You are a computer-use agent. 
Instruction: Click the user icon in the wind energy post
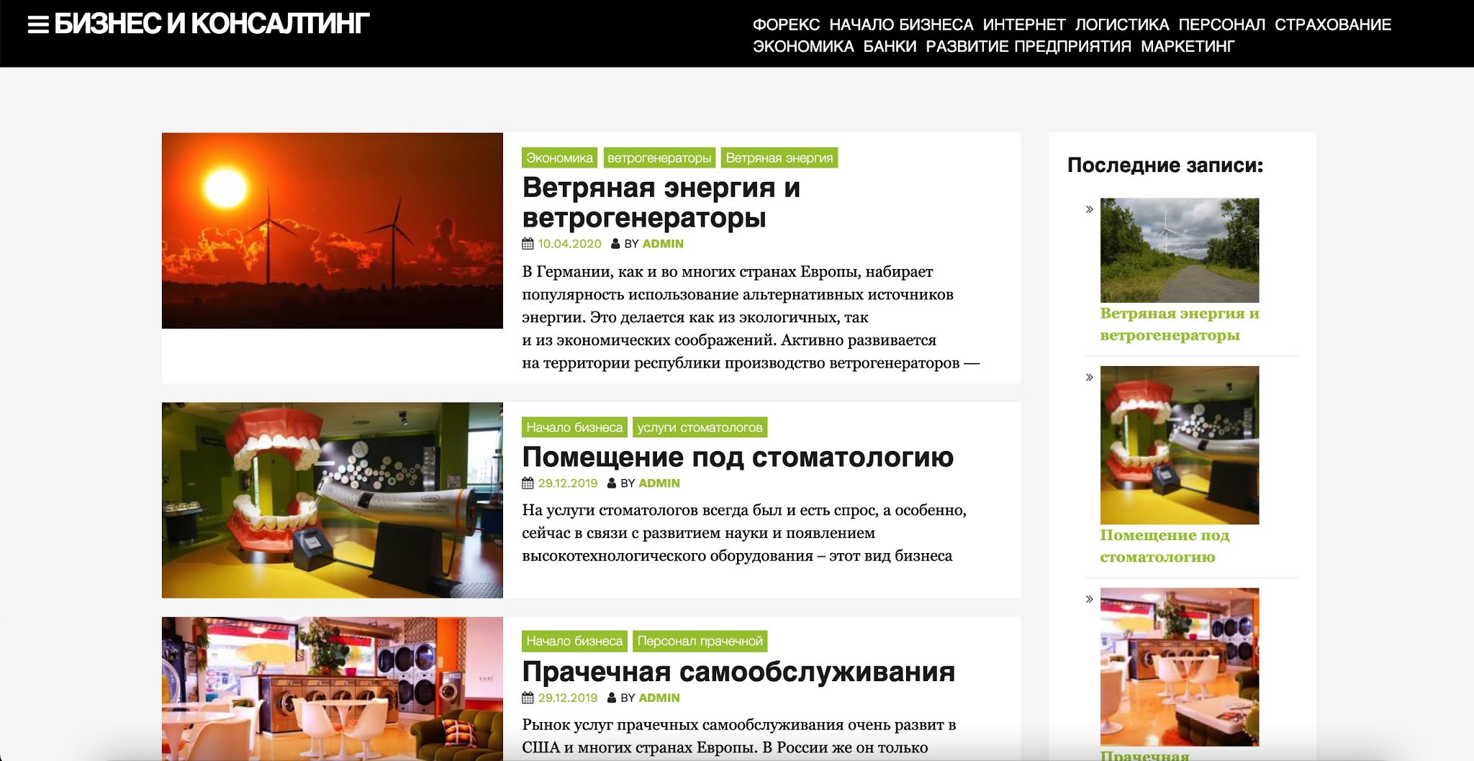pos(615,244)
